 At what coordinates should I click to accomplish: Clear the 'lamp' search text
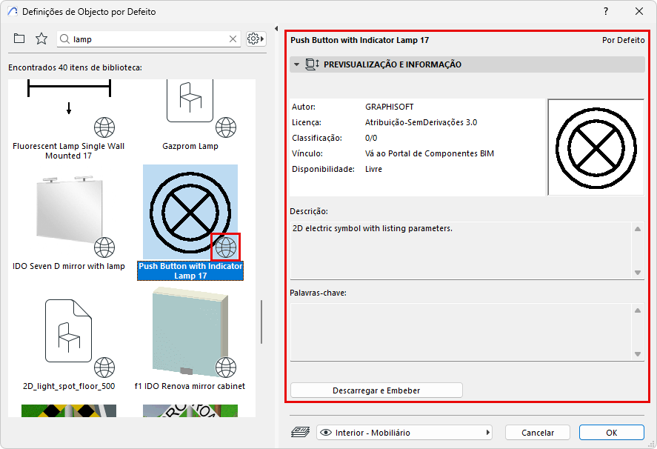pyautogui.click(x=233, y=39)
